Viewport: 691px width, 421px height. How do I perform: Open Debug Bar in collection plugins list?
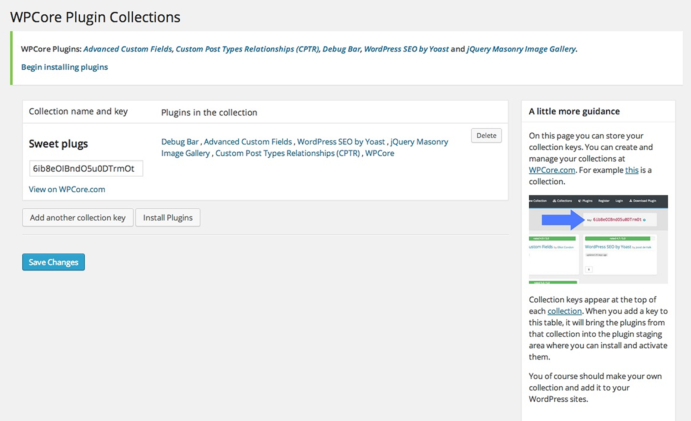[180, 142]
